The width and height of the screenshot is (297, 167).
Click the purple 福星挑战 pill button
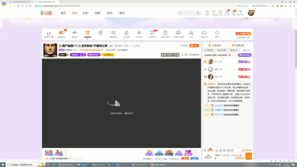click(x=78, y=55)
